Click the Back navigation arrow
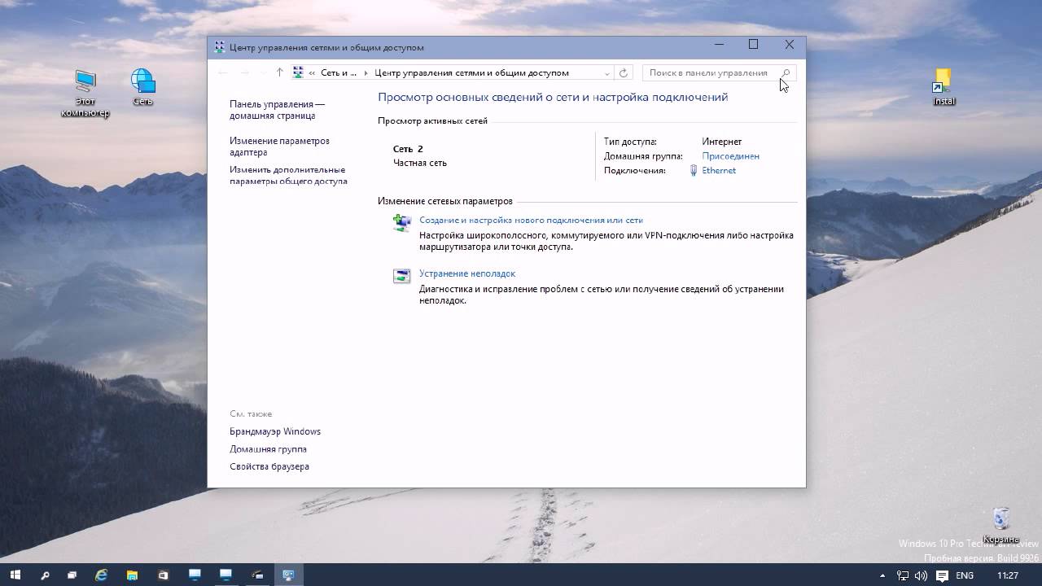 point(223,72)
